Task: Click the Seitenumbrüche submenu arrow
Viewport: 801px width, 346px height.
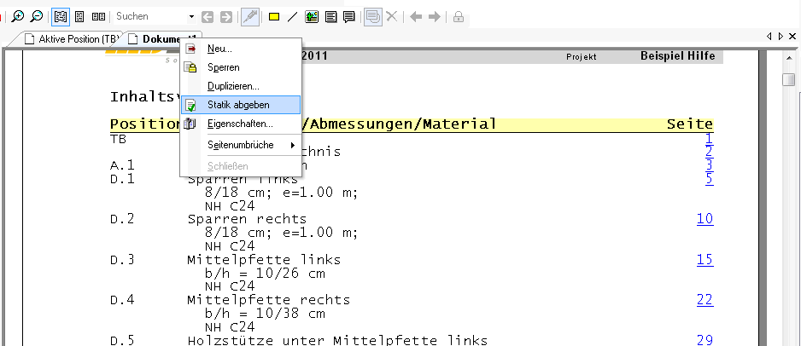Action: tap(293, 145)
